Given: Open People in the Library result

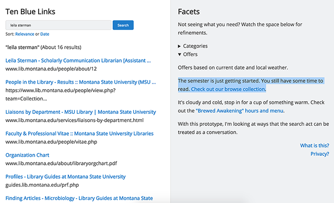Looking at the screenshot, I should pyautogui.click(x=77, y=82).
